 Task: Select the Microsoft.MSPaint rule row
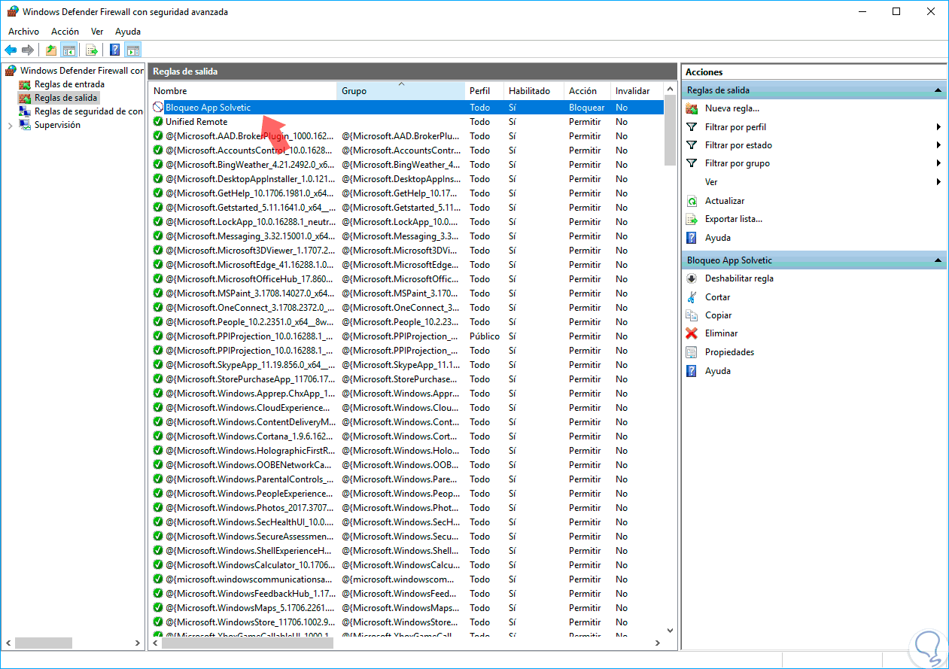pyautogui.click(x=406, y=293)
